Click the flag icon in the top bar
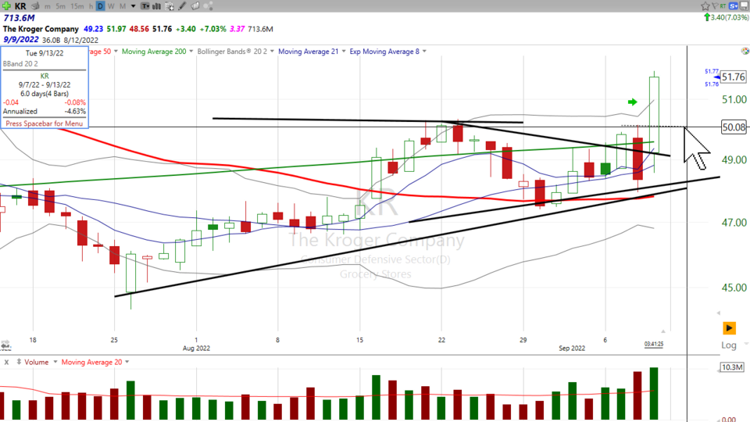Viewport: 750px width, 422px height. (715, 5)
